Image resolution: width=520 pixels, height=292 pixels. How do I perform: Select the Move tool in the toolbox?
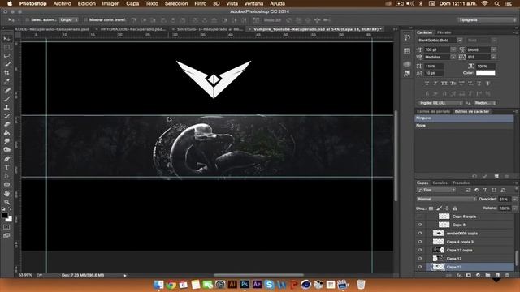6,39
